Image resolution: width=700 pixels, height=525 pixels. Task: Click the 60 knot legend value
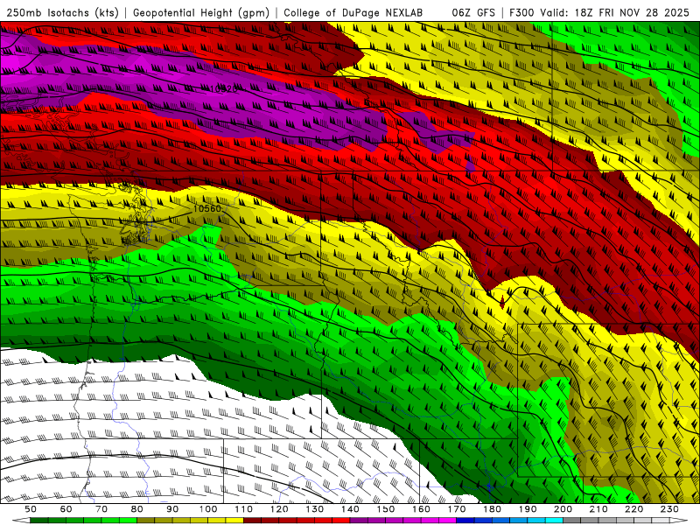pos(66,509)
